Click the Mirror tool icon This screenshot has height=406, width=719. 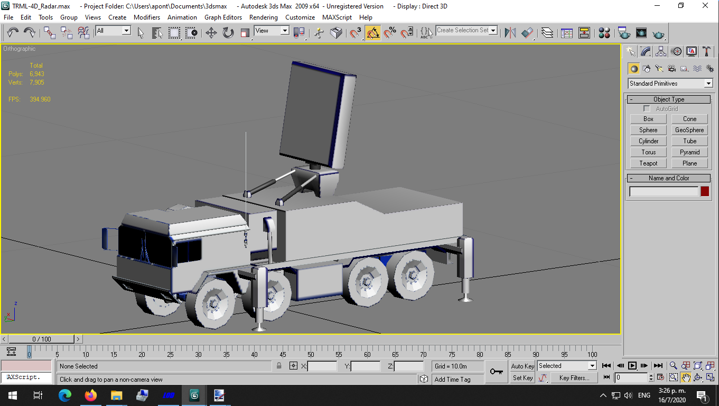tap(510, 33)
